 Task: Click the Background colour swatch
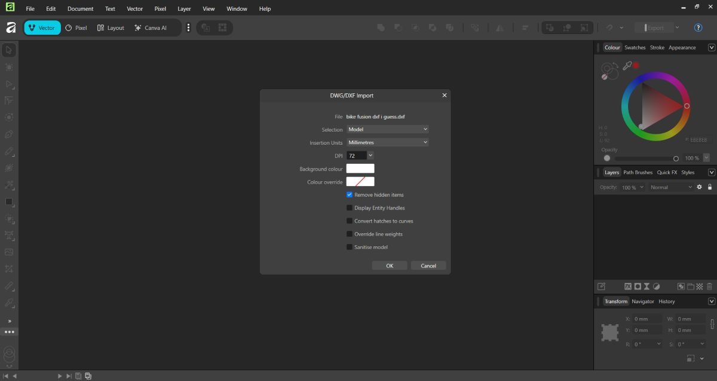pos(360,169)
